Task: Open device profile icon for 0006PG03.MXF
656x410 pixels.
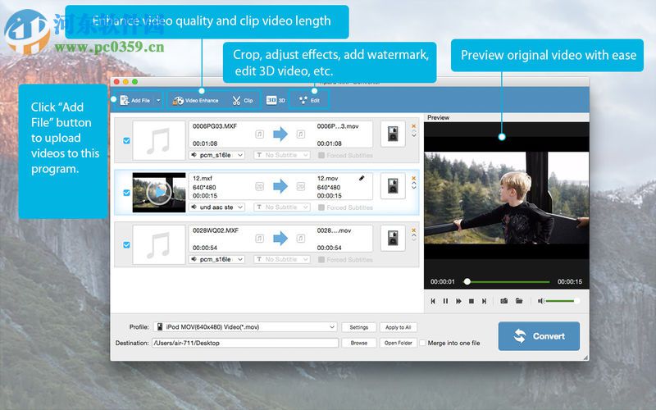Action: tap(393, 134)
